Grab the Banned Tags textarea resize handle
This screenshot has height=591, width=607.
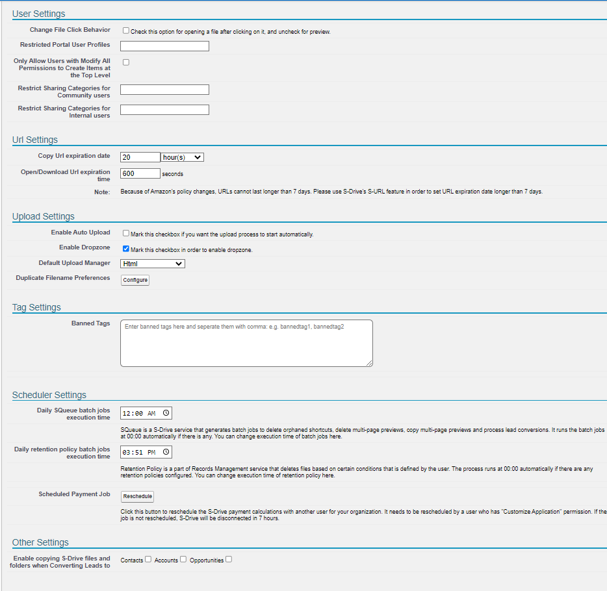(370, 364)
